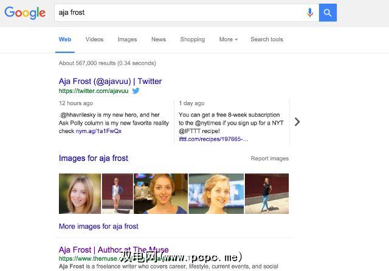The width and height of the screenshot is (389, 271).
Task: Click More images for aja frost
Action: 98,226
